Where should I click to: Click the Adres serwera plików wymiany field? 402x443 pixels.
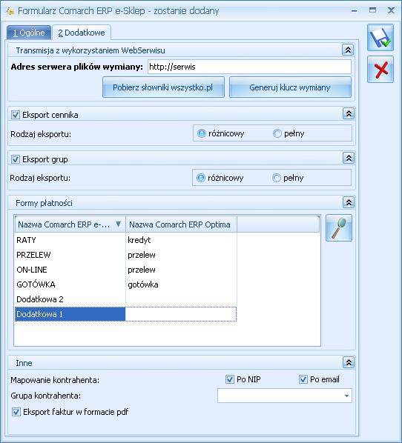249,67
